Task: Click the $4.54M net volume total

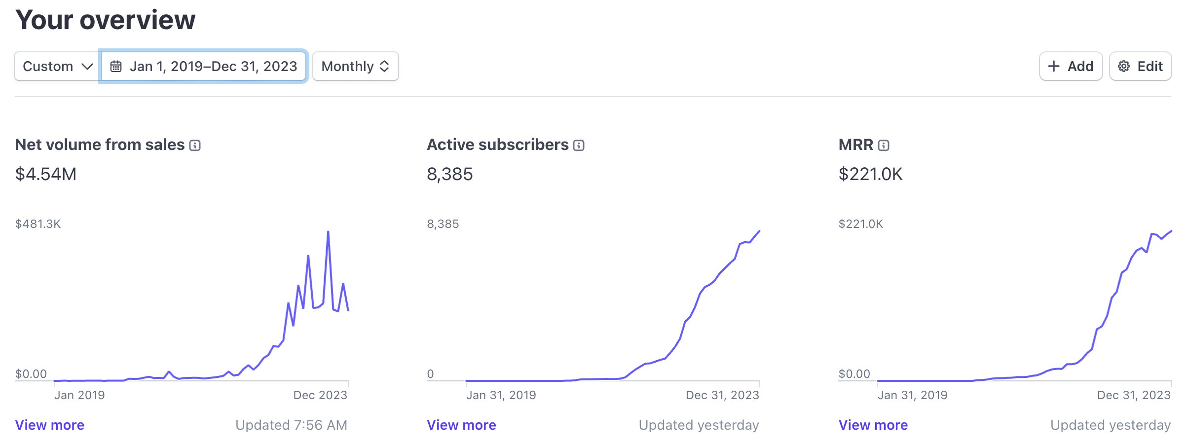Action: click(x=46, y=174)
